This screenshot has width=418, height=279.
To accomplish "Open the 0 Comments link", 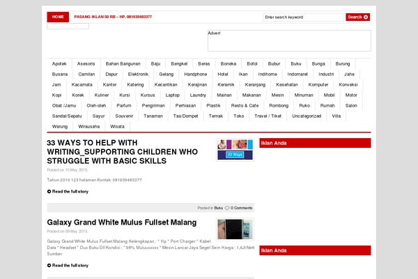I will click(241, 208).
